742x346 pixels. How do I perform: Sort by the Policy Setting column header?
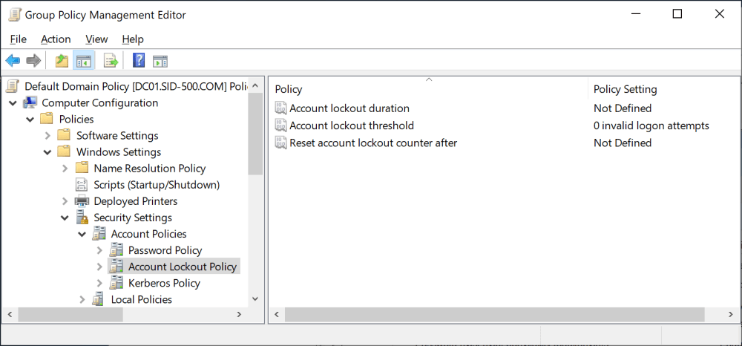click(x=625, y=89)
